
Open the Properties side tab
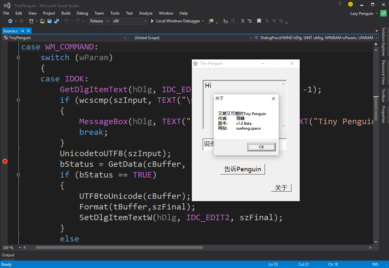(383, 114)
